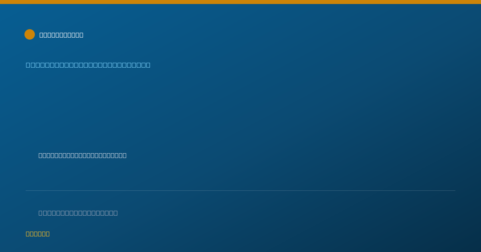This screenshot has width=481, height=252.
Task: Click the last character of the yellow bottom text
Action: coord(48,234)
